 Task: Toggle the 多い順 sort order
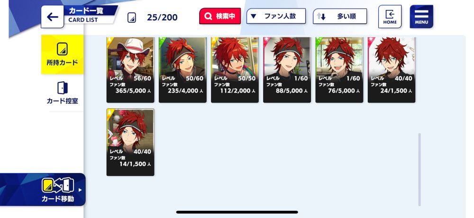(x=340, y=16)
